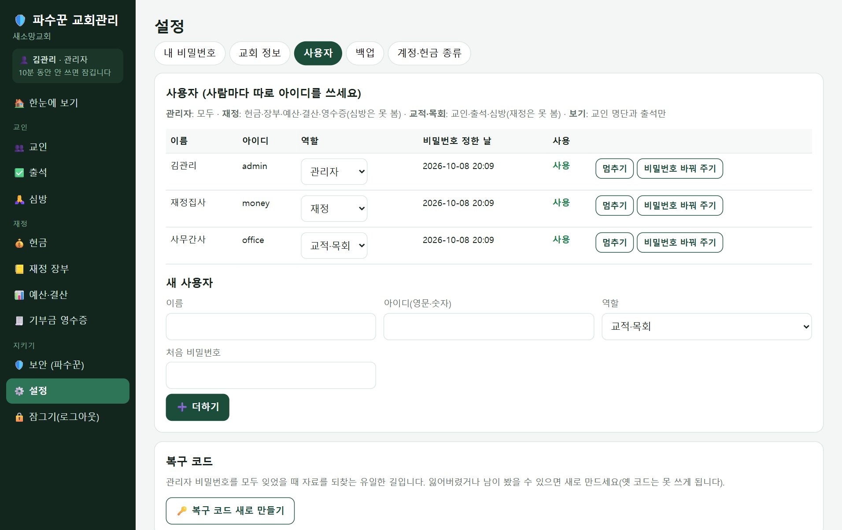This screenshot has width=842, height=530.
Task: Click the 복구 코드 새로 만들기 button
Action: 230,511
